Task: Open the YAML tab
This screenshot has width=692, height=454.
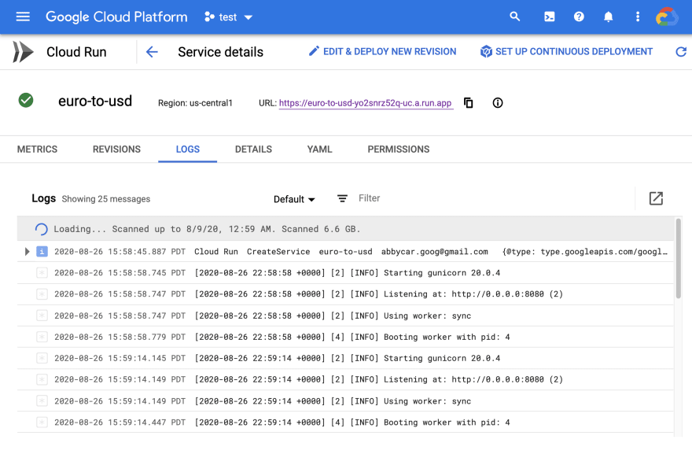Action: [x=319, y=149]
